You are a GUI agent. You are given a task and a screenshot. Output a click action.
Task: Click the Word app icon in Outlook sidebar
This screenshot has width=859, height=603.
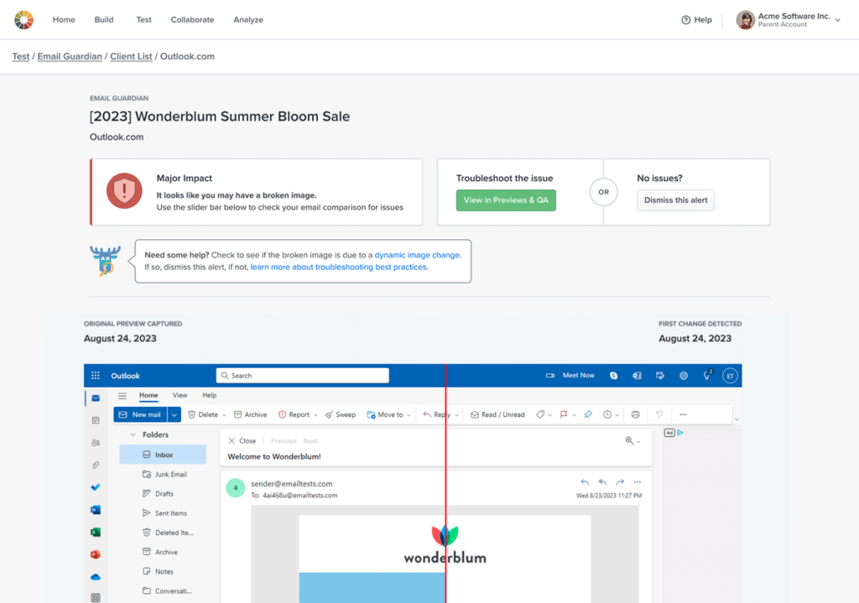tap(96, 510)
